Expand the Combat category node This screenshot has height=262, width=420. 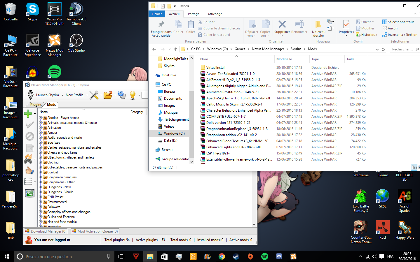point(41,172)
